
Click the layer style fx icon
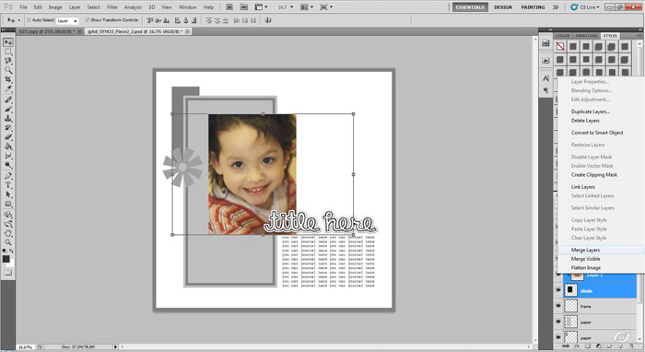pos(577,346)
